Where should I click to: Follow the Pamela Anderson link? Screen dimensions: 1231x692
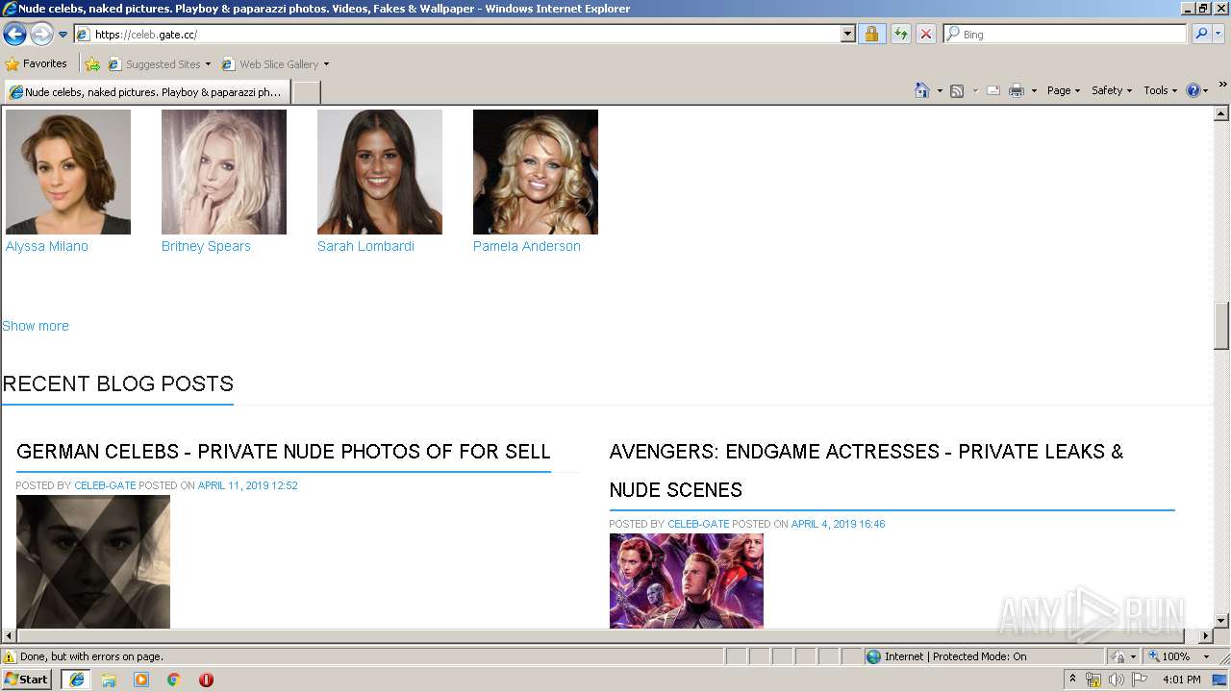527,246
